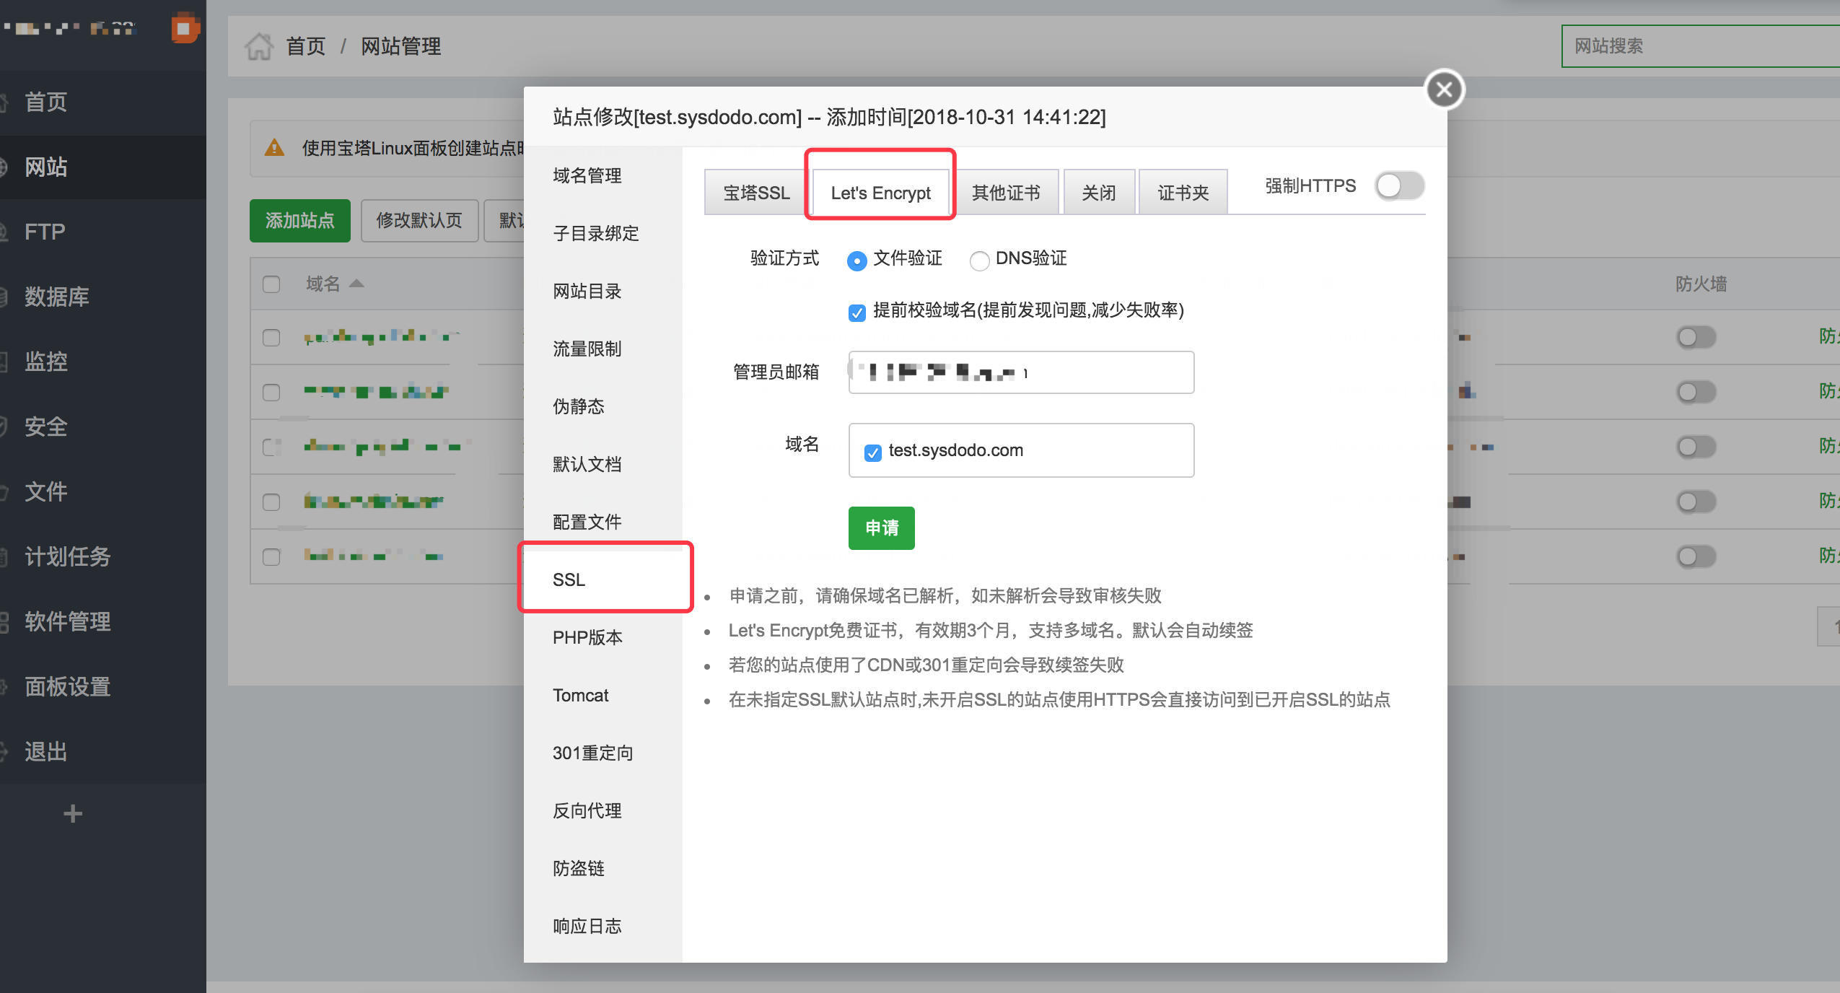Open 反向代理 in dialog menu

tap(603, 810)
